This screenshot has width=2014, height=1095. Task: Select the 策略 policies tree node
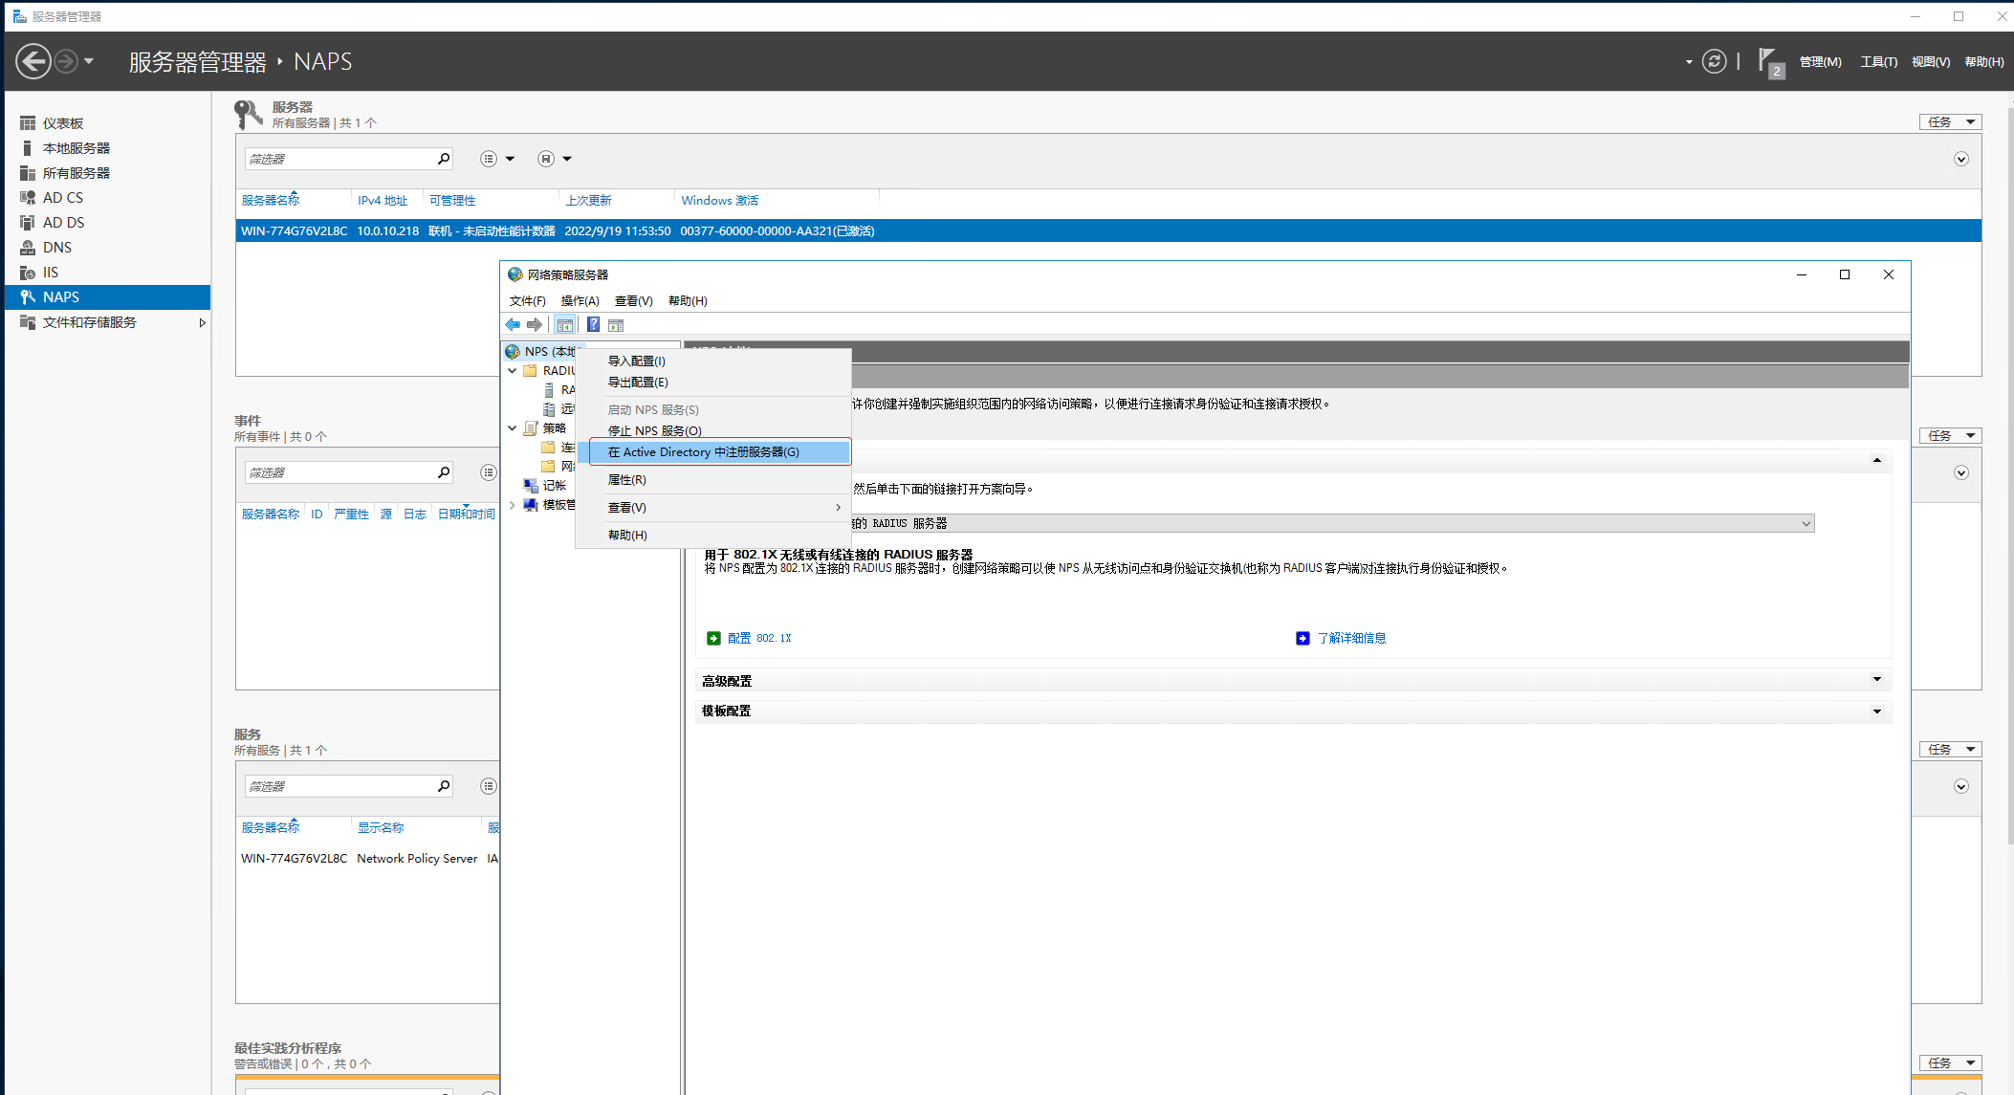coord(555,428)
